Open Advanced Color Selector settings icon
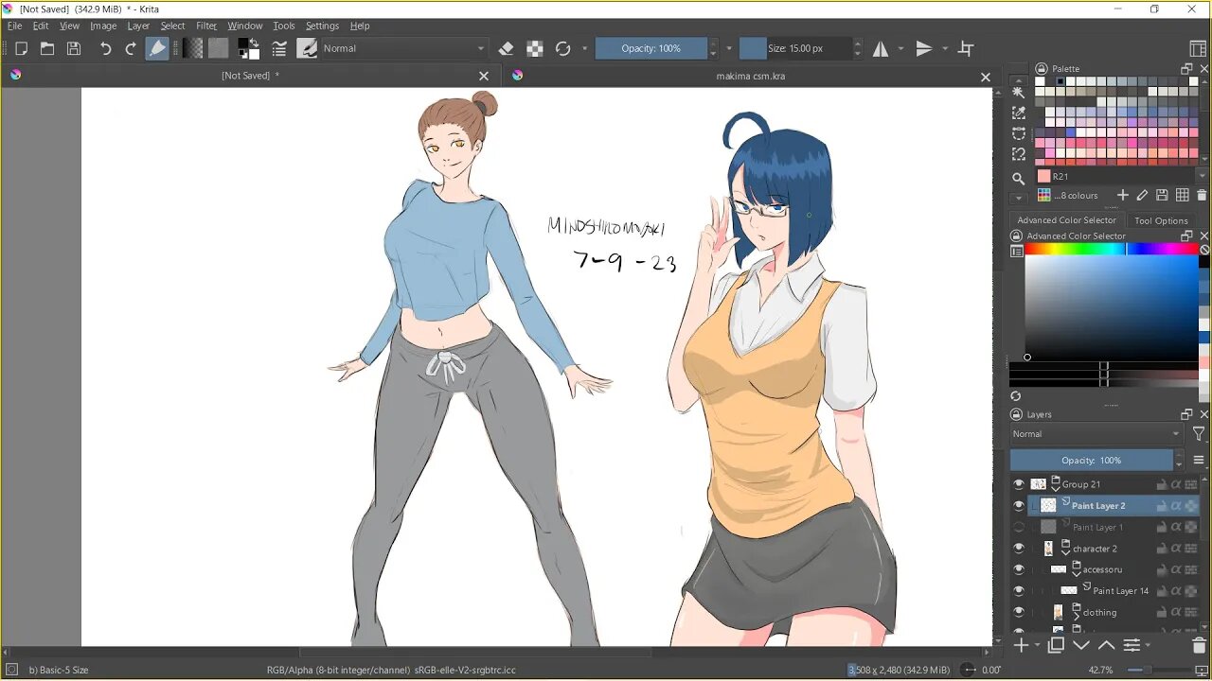Screen dimensions: 1212x681 tap(1017, 251)
